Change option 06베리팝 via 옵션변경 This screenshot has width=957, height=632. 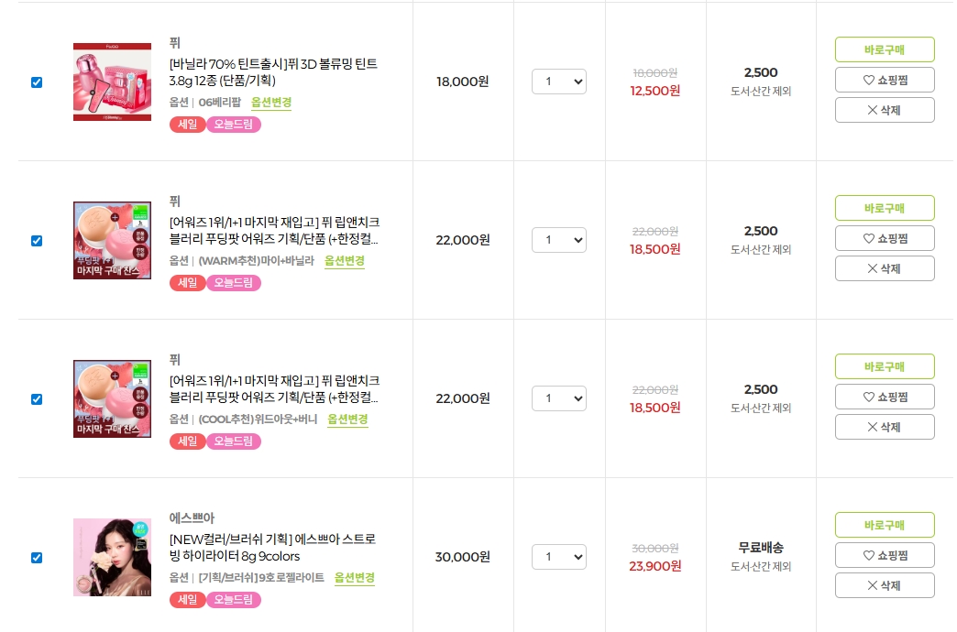(x=271, y=103)
